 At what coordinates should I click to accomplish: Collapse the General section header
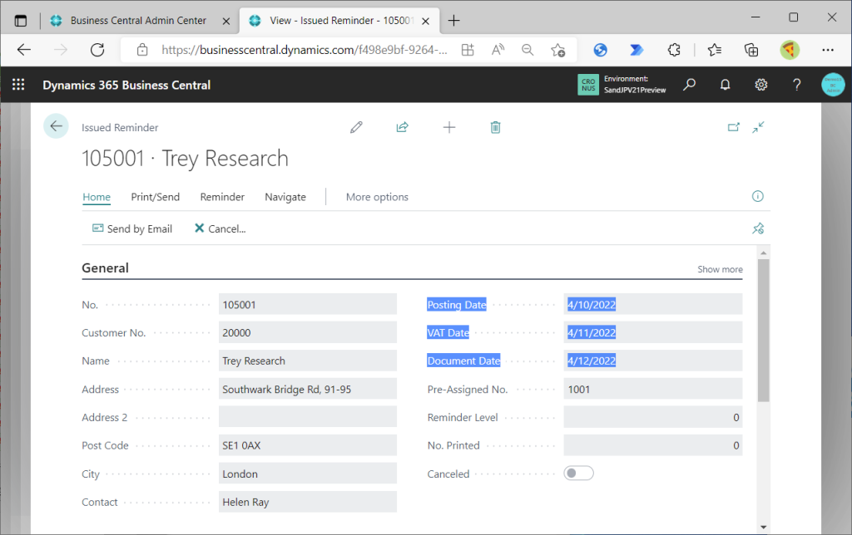(106, 268)
